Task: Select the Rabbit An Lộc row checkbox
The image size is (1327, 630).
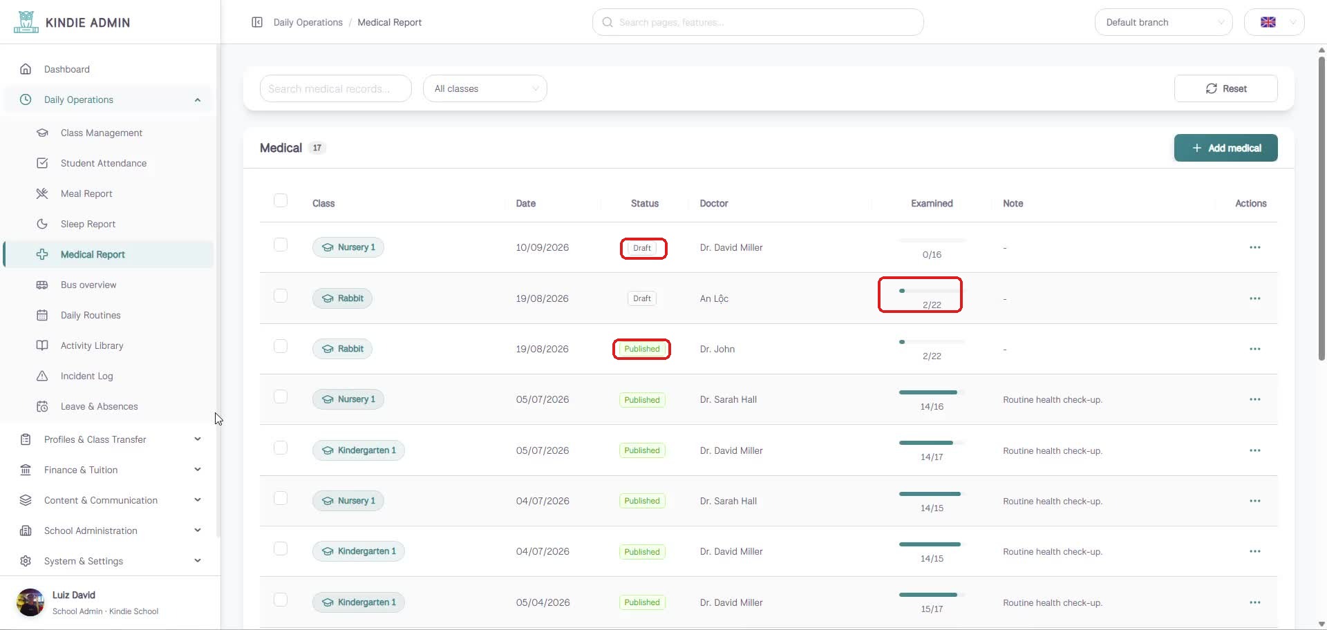Action: pyautogui.click(x=281, y=296)
